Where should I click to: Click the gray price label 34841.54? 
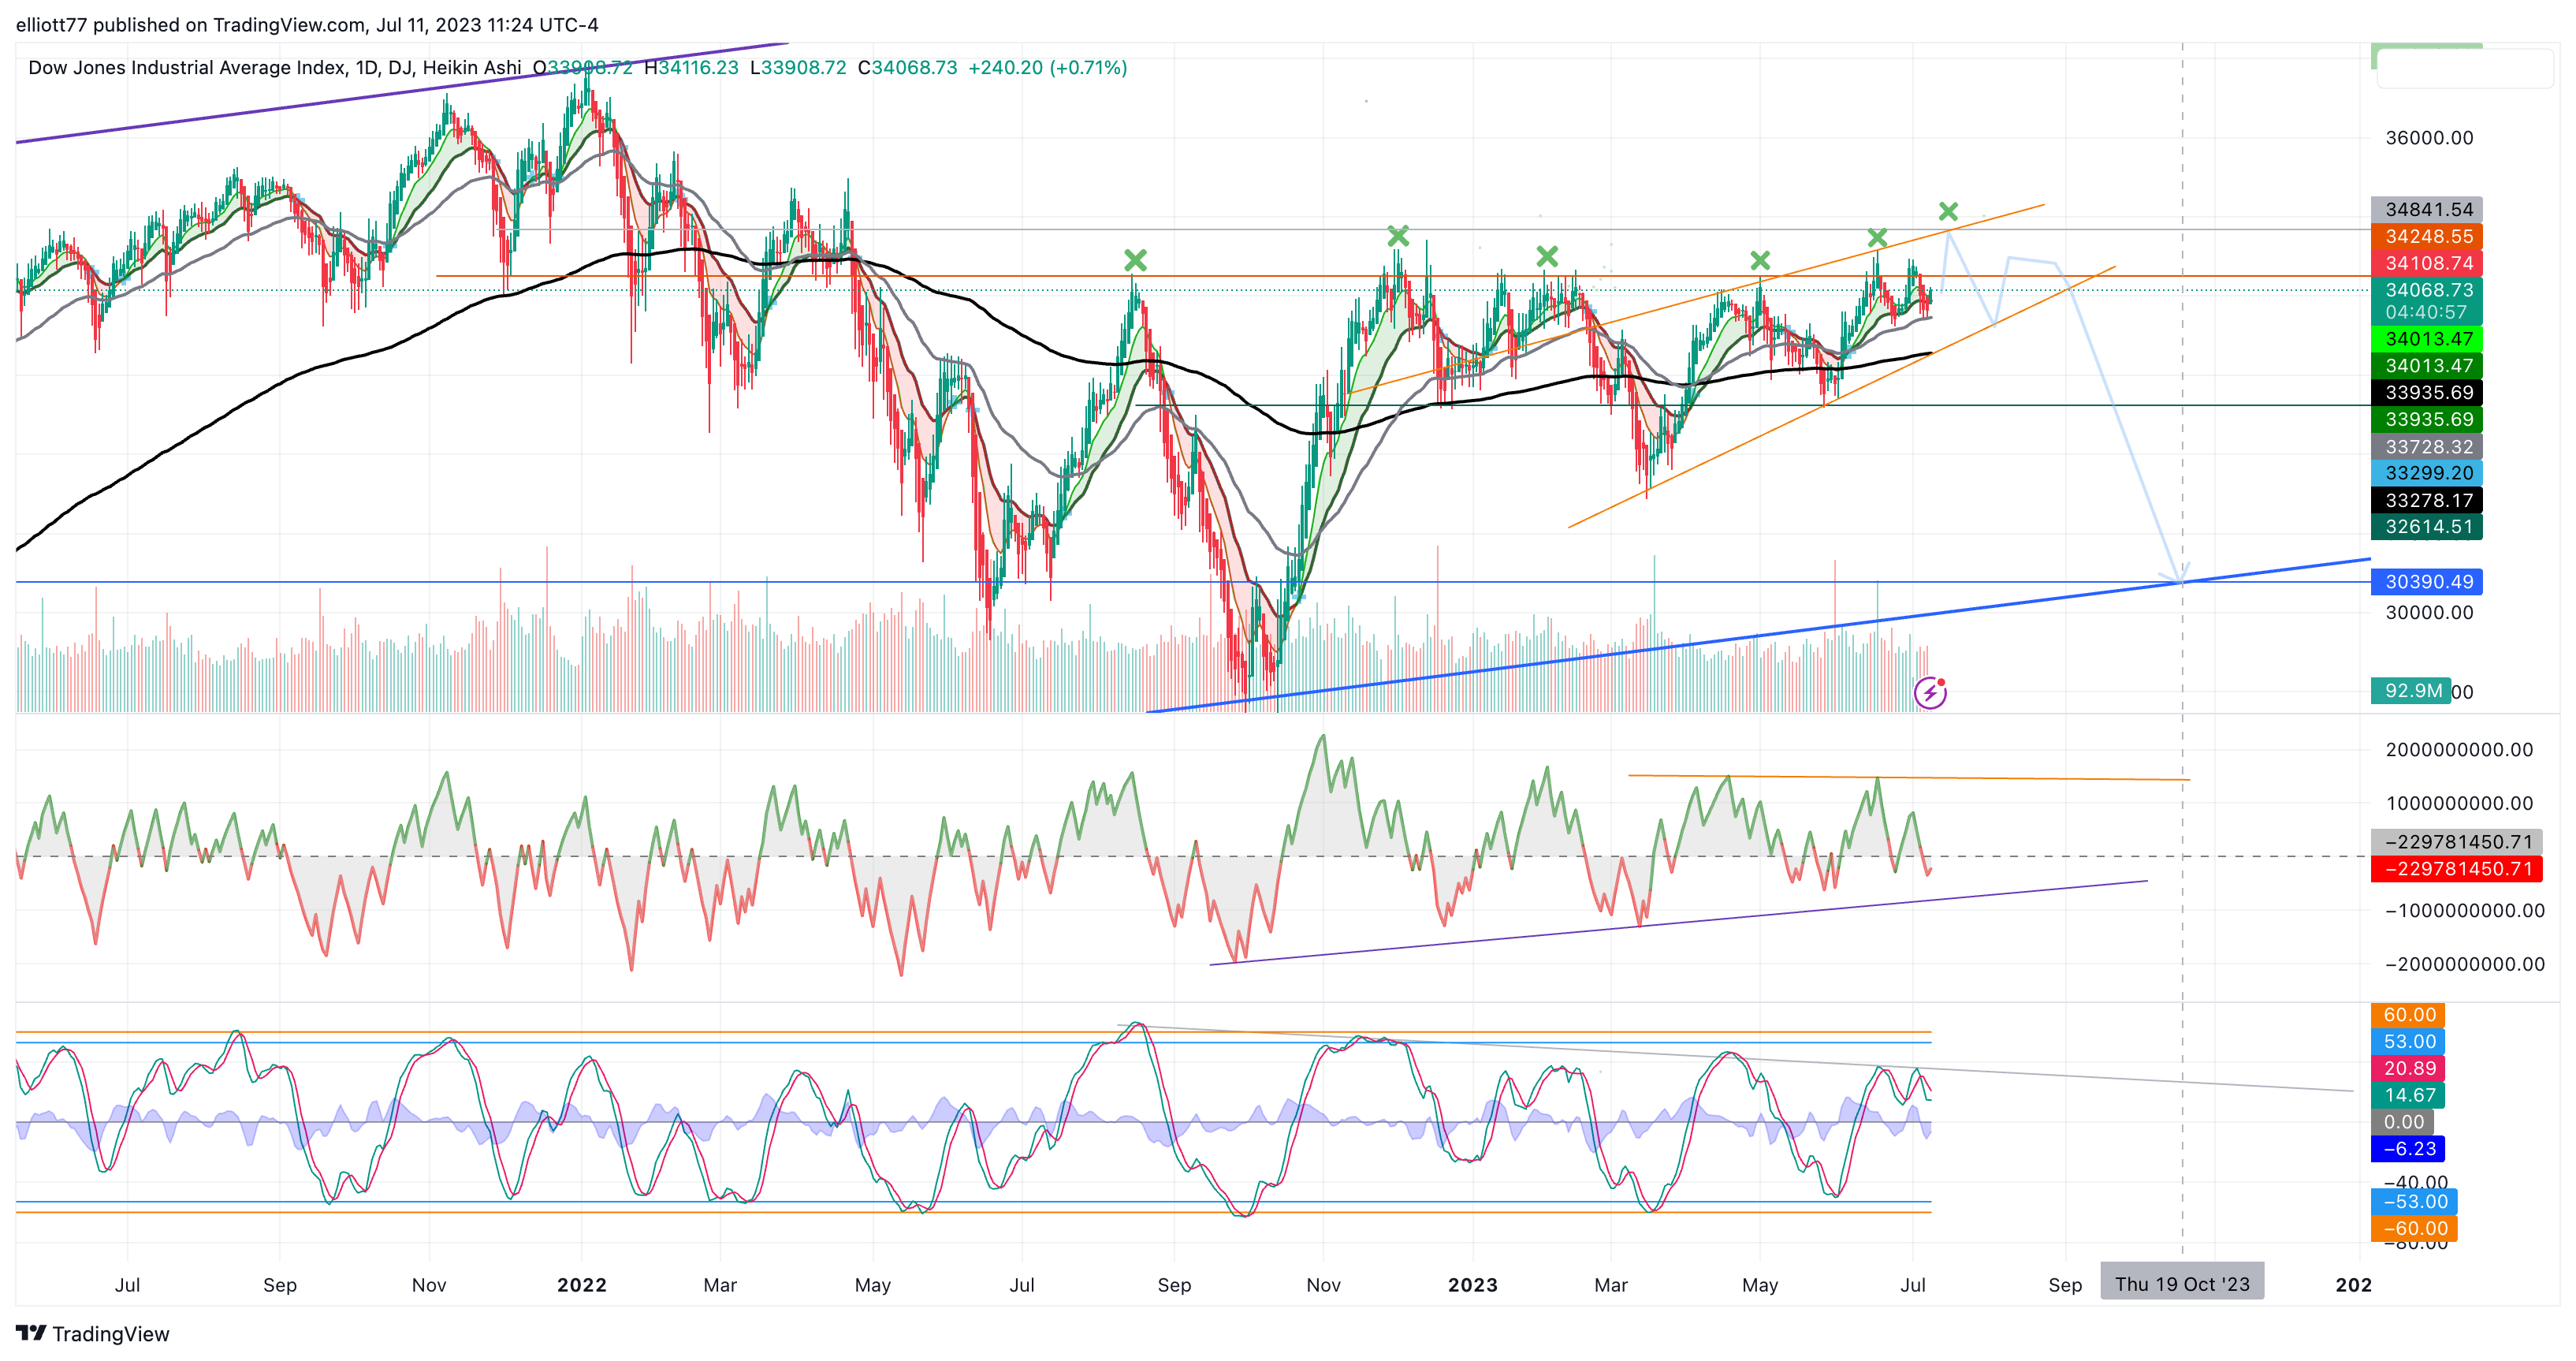pyautogui.click(x=2427, y=209)
